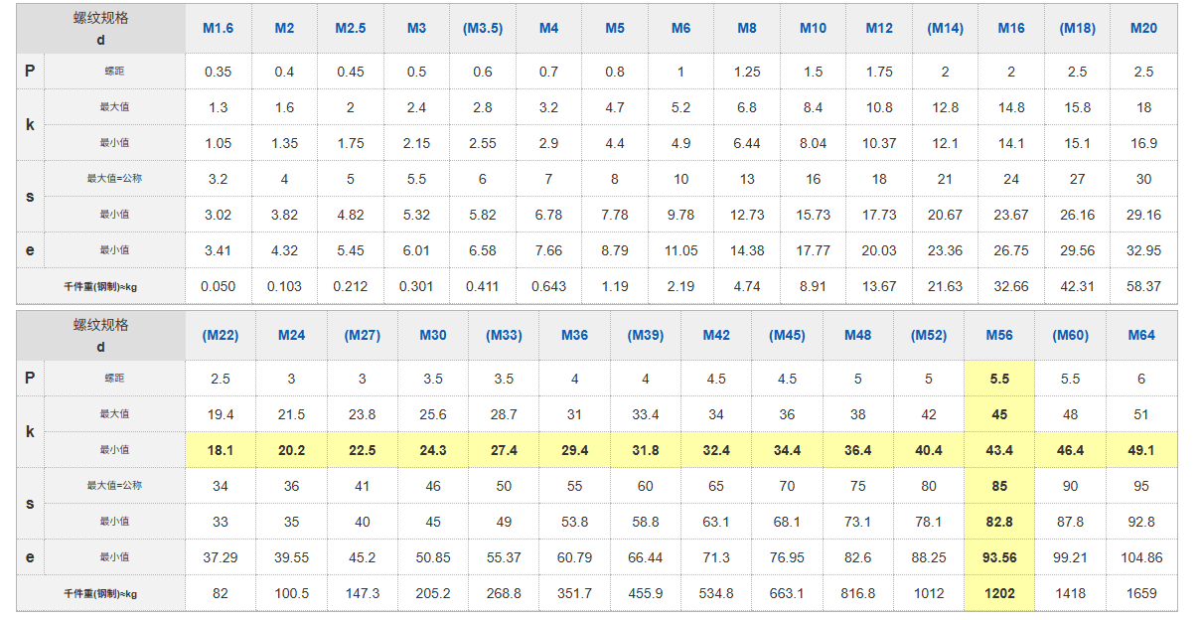
Task: Click e value 104.86 under M64
Action: point(1141,557)
